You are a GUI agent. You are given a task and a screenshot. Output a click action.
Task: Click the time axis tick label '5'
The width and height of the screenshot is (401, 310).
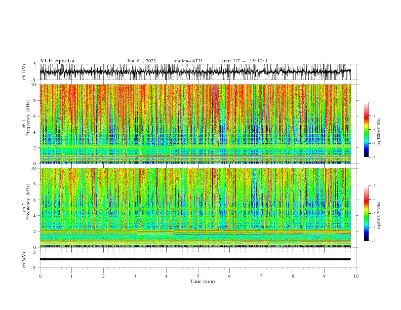tap(198, 276)
